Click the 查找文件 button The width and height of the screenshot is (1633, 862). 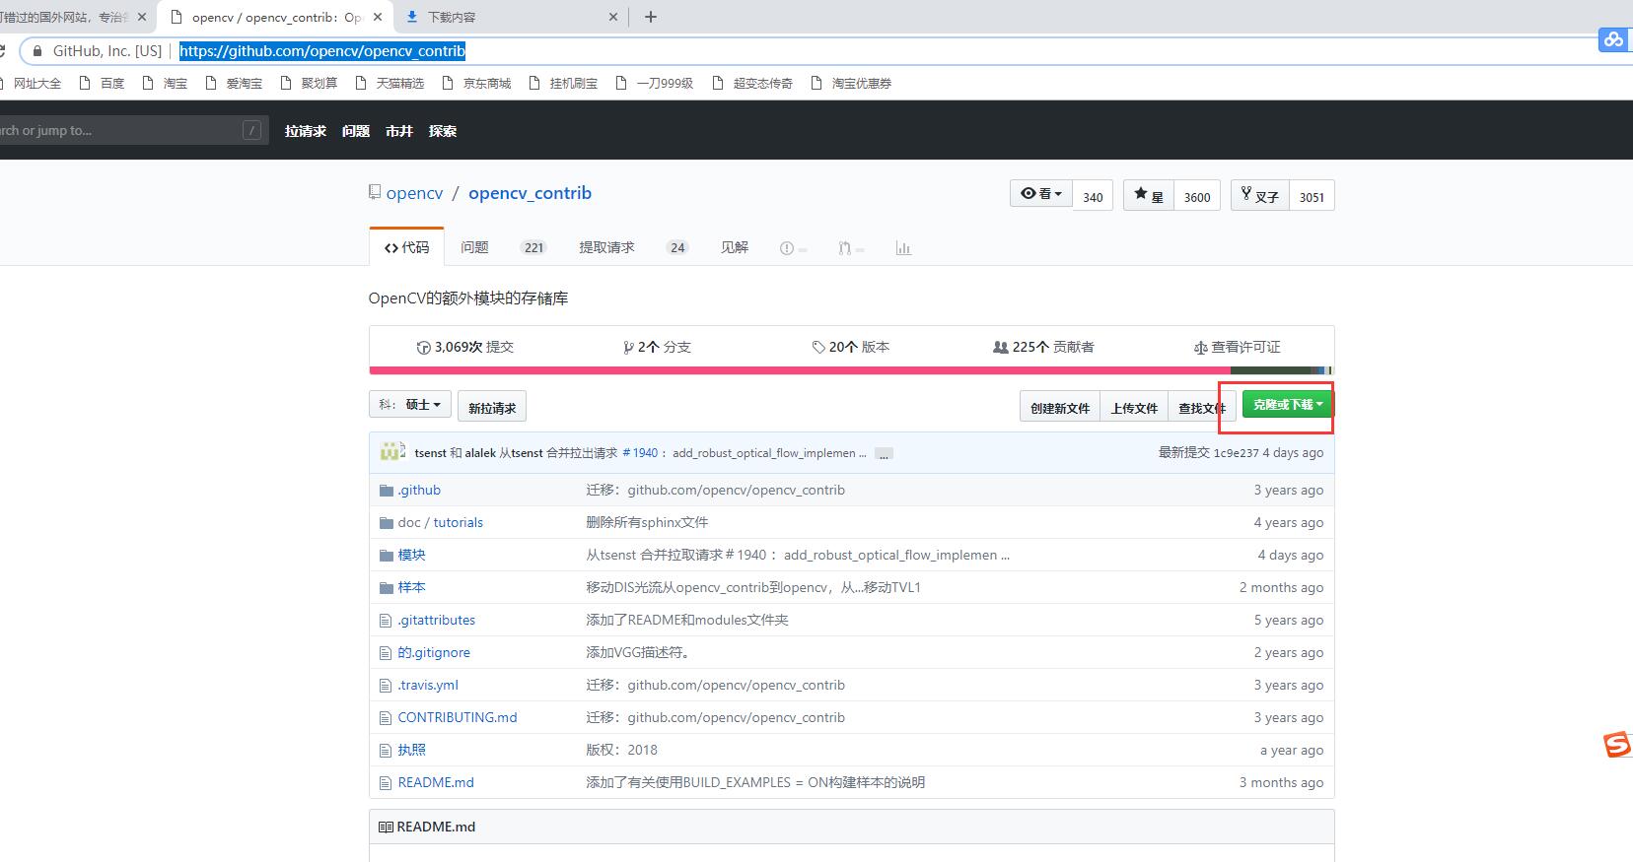pos(1201,407)
